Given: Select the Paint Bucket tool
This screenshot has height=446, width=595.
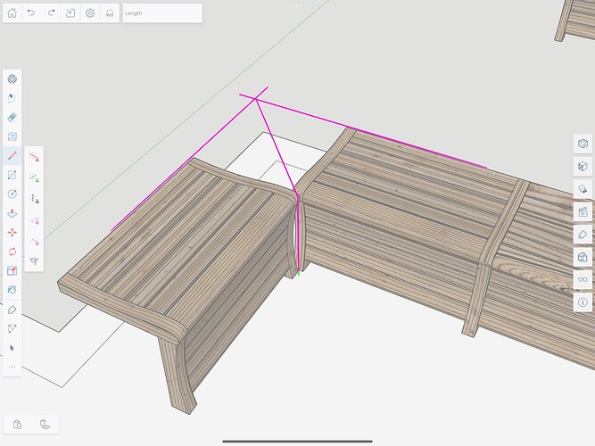Looking at the screenshot, I should click(12, 290).
